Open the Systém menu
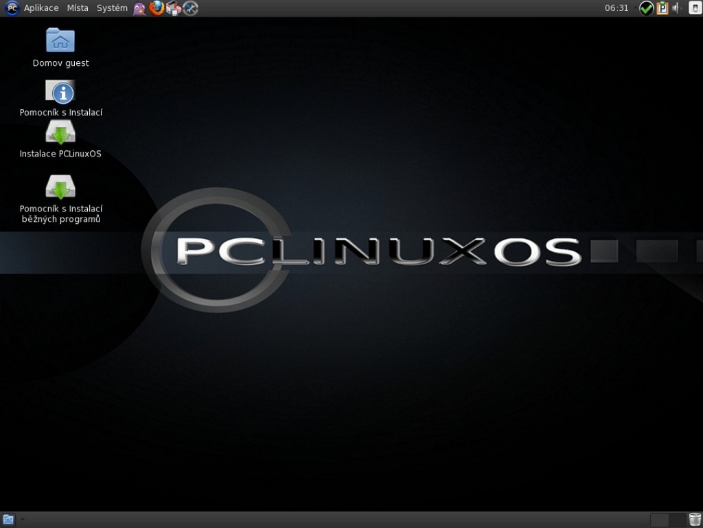 pos(112,8)
